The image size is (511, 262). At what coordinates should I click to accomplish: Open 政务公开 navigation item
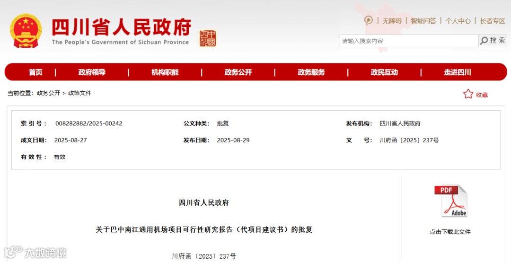[x=238, y=72]
